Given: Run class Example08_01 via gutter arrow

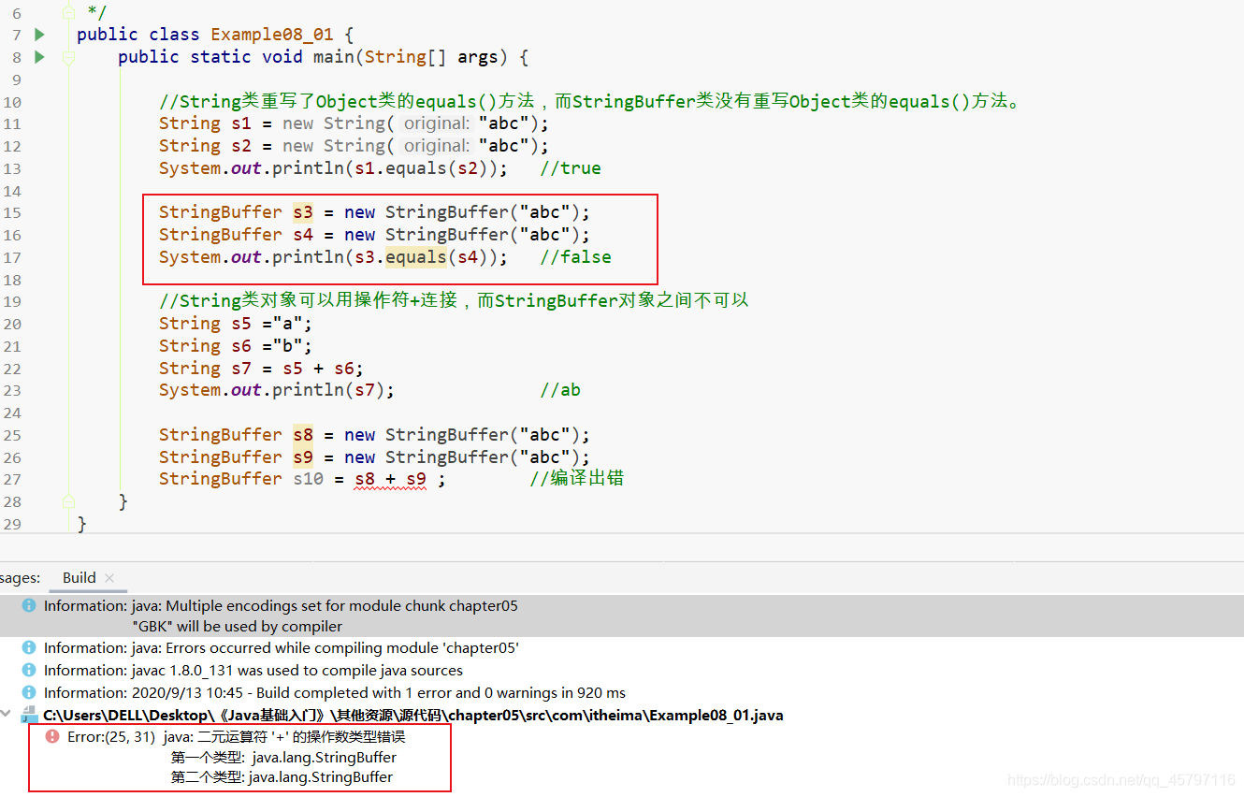Looking at the screenshot, I should tap(39, 35).
